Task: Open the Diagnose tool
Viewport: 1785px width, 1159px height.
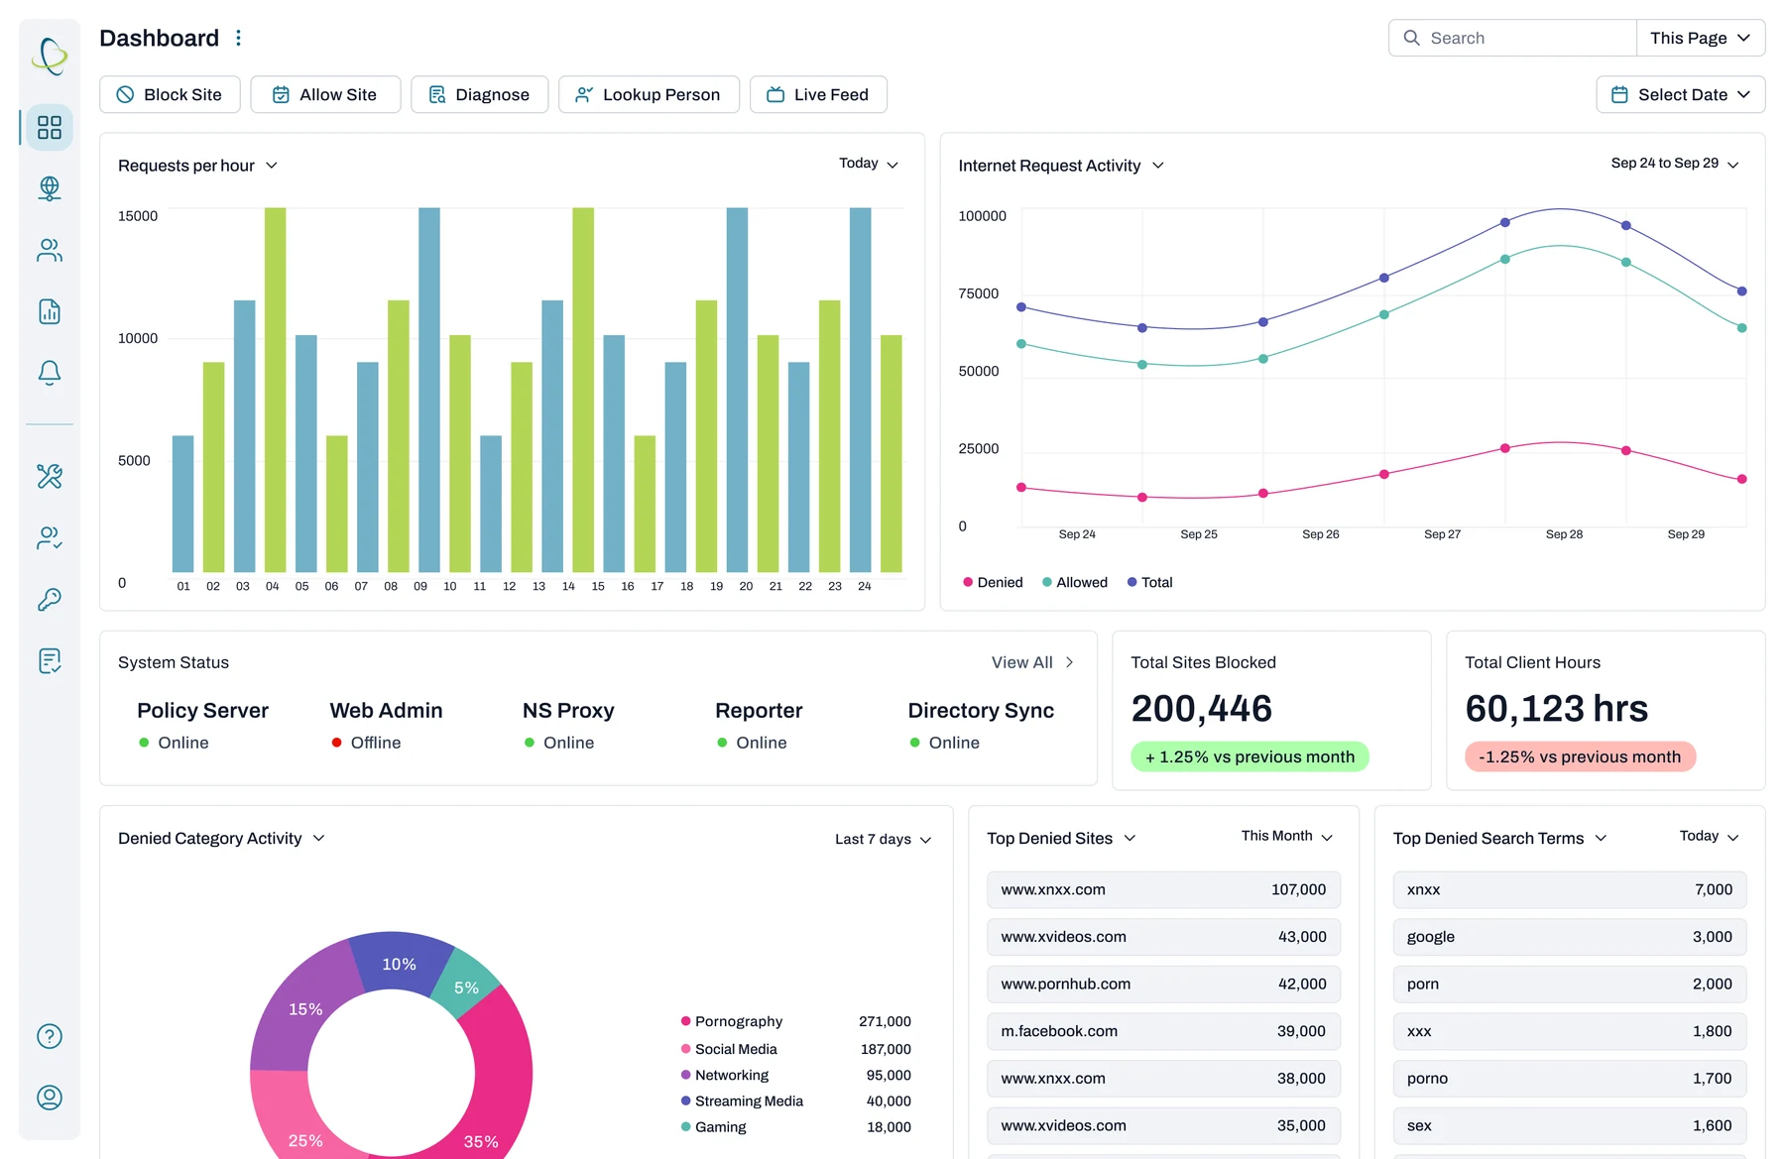Action: click(480, 94)
